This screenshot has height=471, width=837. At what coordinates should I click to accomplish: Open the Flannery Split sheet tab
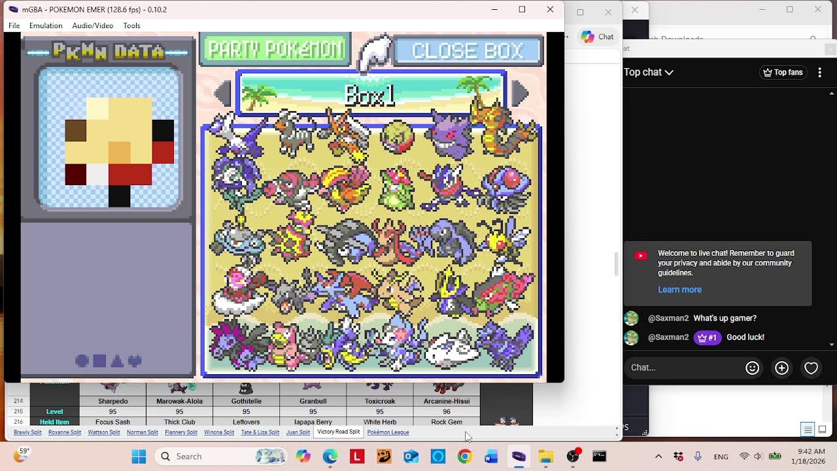point(181,432)
